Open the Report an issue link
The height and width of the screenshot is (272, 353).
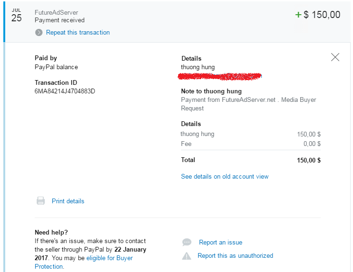(x=220, y=242)
